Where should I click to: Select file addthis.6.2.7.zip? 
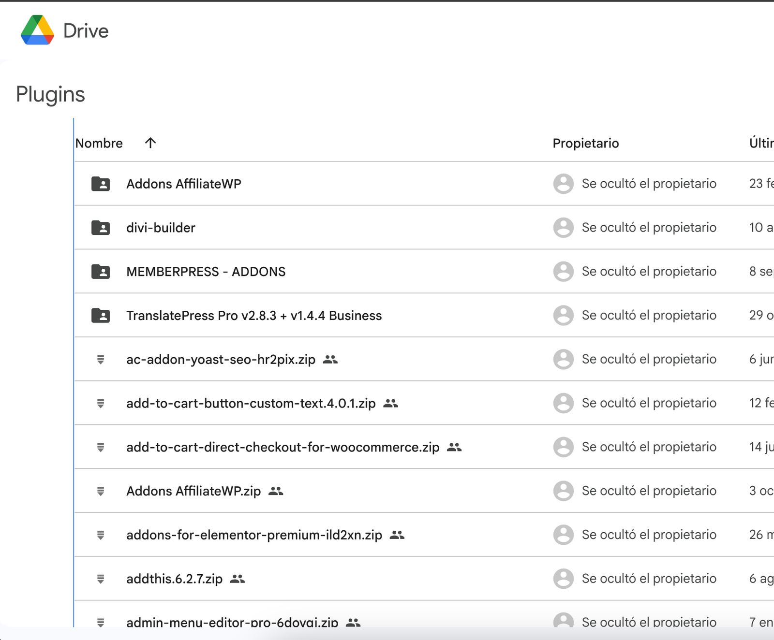click(175, 579)
